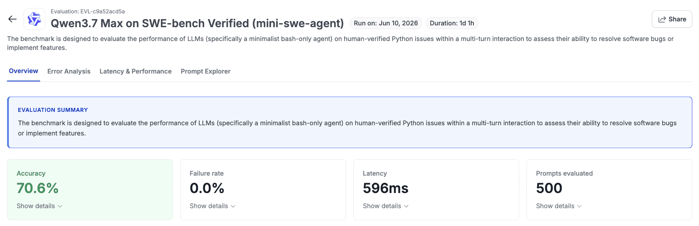This screenshot has width=699, height=226.
Task: Click the 'Run on: Jun 10, 2026' badge
Action: coord(386,23)
